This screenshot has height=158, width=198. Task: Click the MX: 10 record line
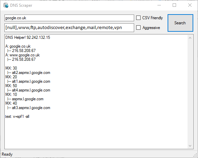11,95
